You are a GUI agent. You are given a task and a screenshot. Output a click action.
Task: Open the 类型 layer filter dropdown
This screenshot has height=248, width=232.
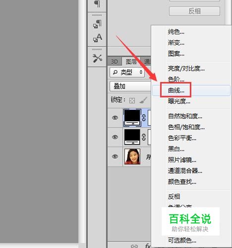(127, 72)
